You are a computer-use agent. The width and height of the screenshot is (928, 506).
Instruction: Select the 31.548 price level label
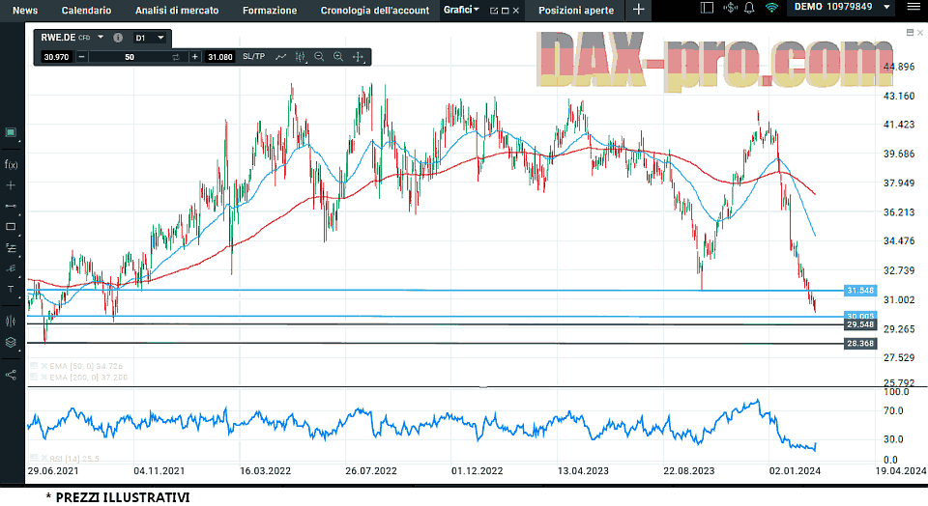(860, 291)
